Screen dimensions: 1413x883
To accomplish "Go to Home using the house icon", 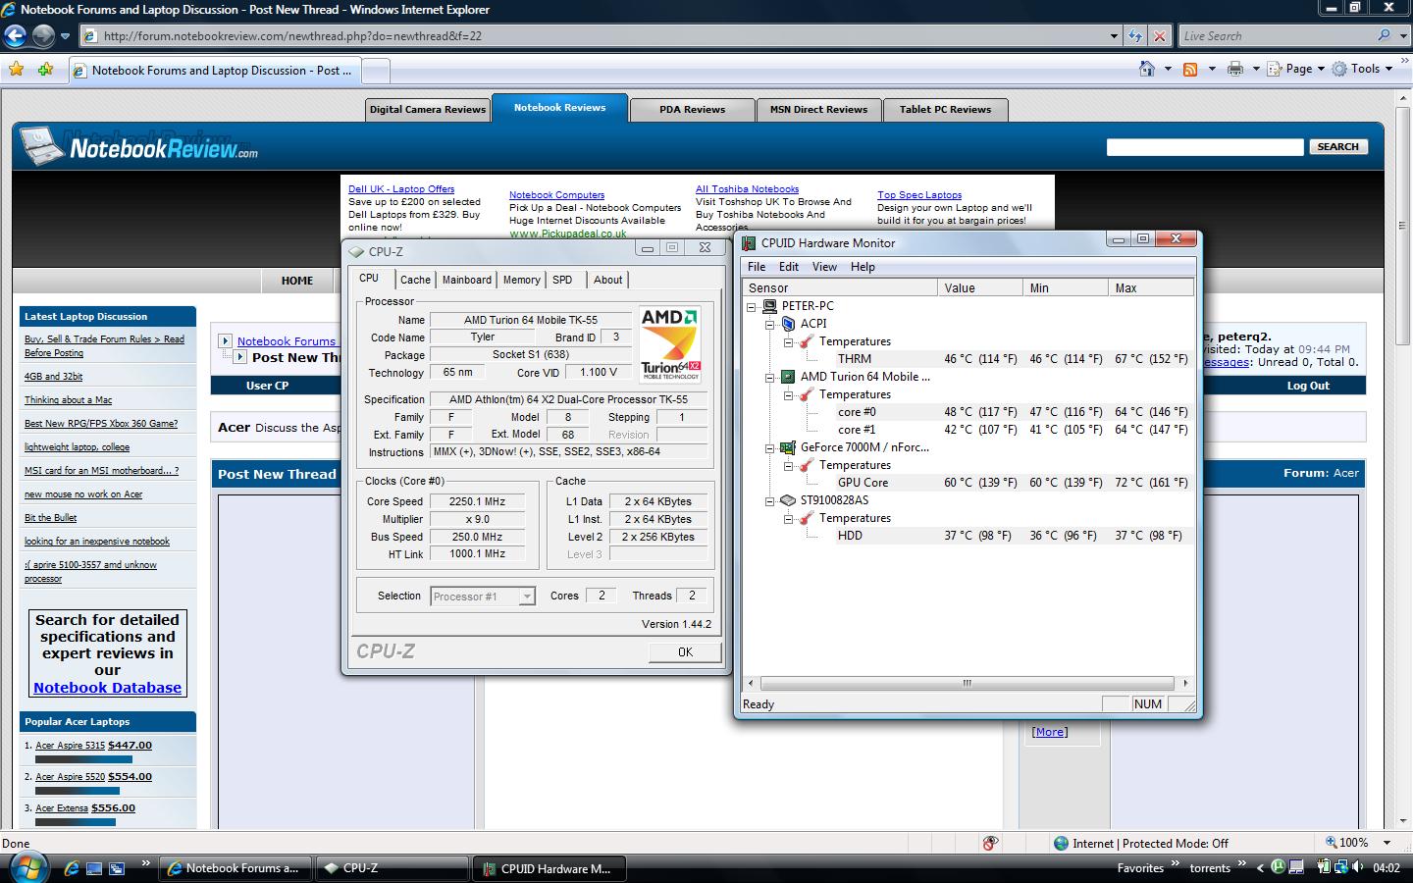I will pyautogui.click(x=1147, y=69).
